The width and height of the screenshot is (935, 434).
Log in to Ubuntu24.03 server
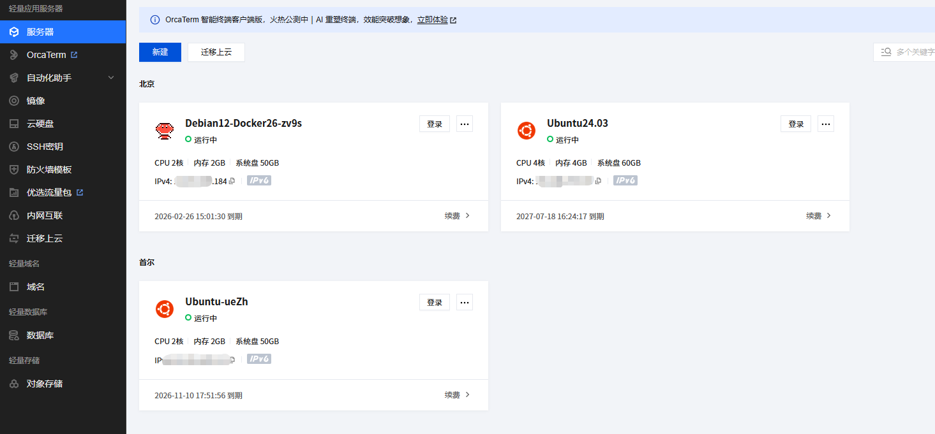(796, 124)
